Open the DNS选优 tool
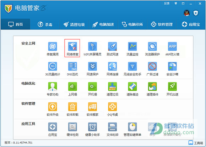This screenshot has width=206, height=147. point(72,66)
